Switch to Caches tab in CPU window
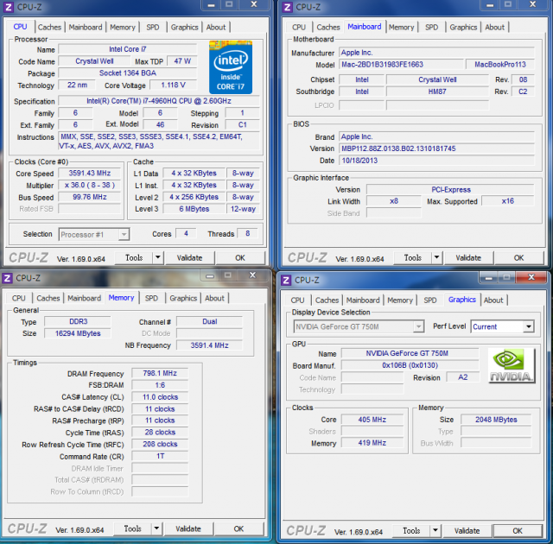 pos(49,27)
